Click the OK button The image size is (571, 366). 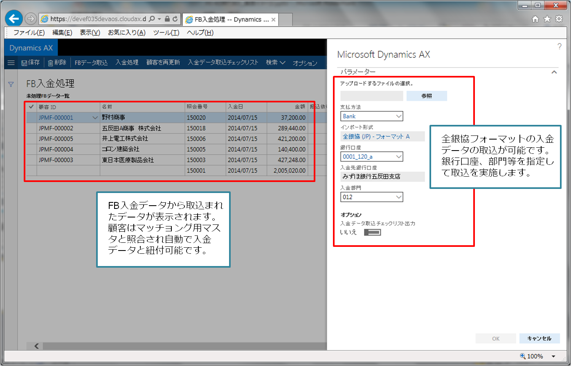tap(496, 339)
